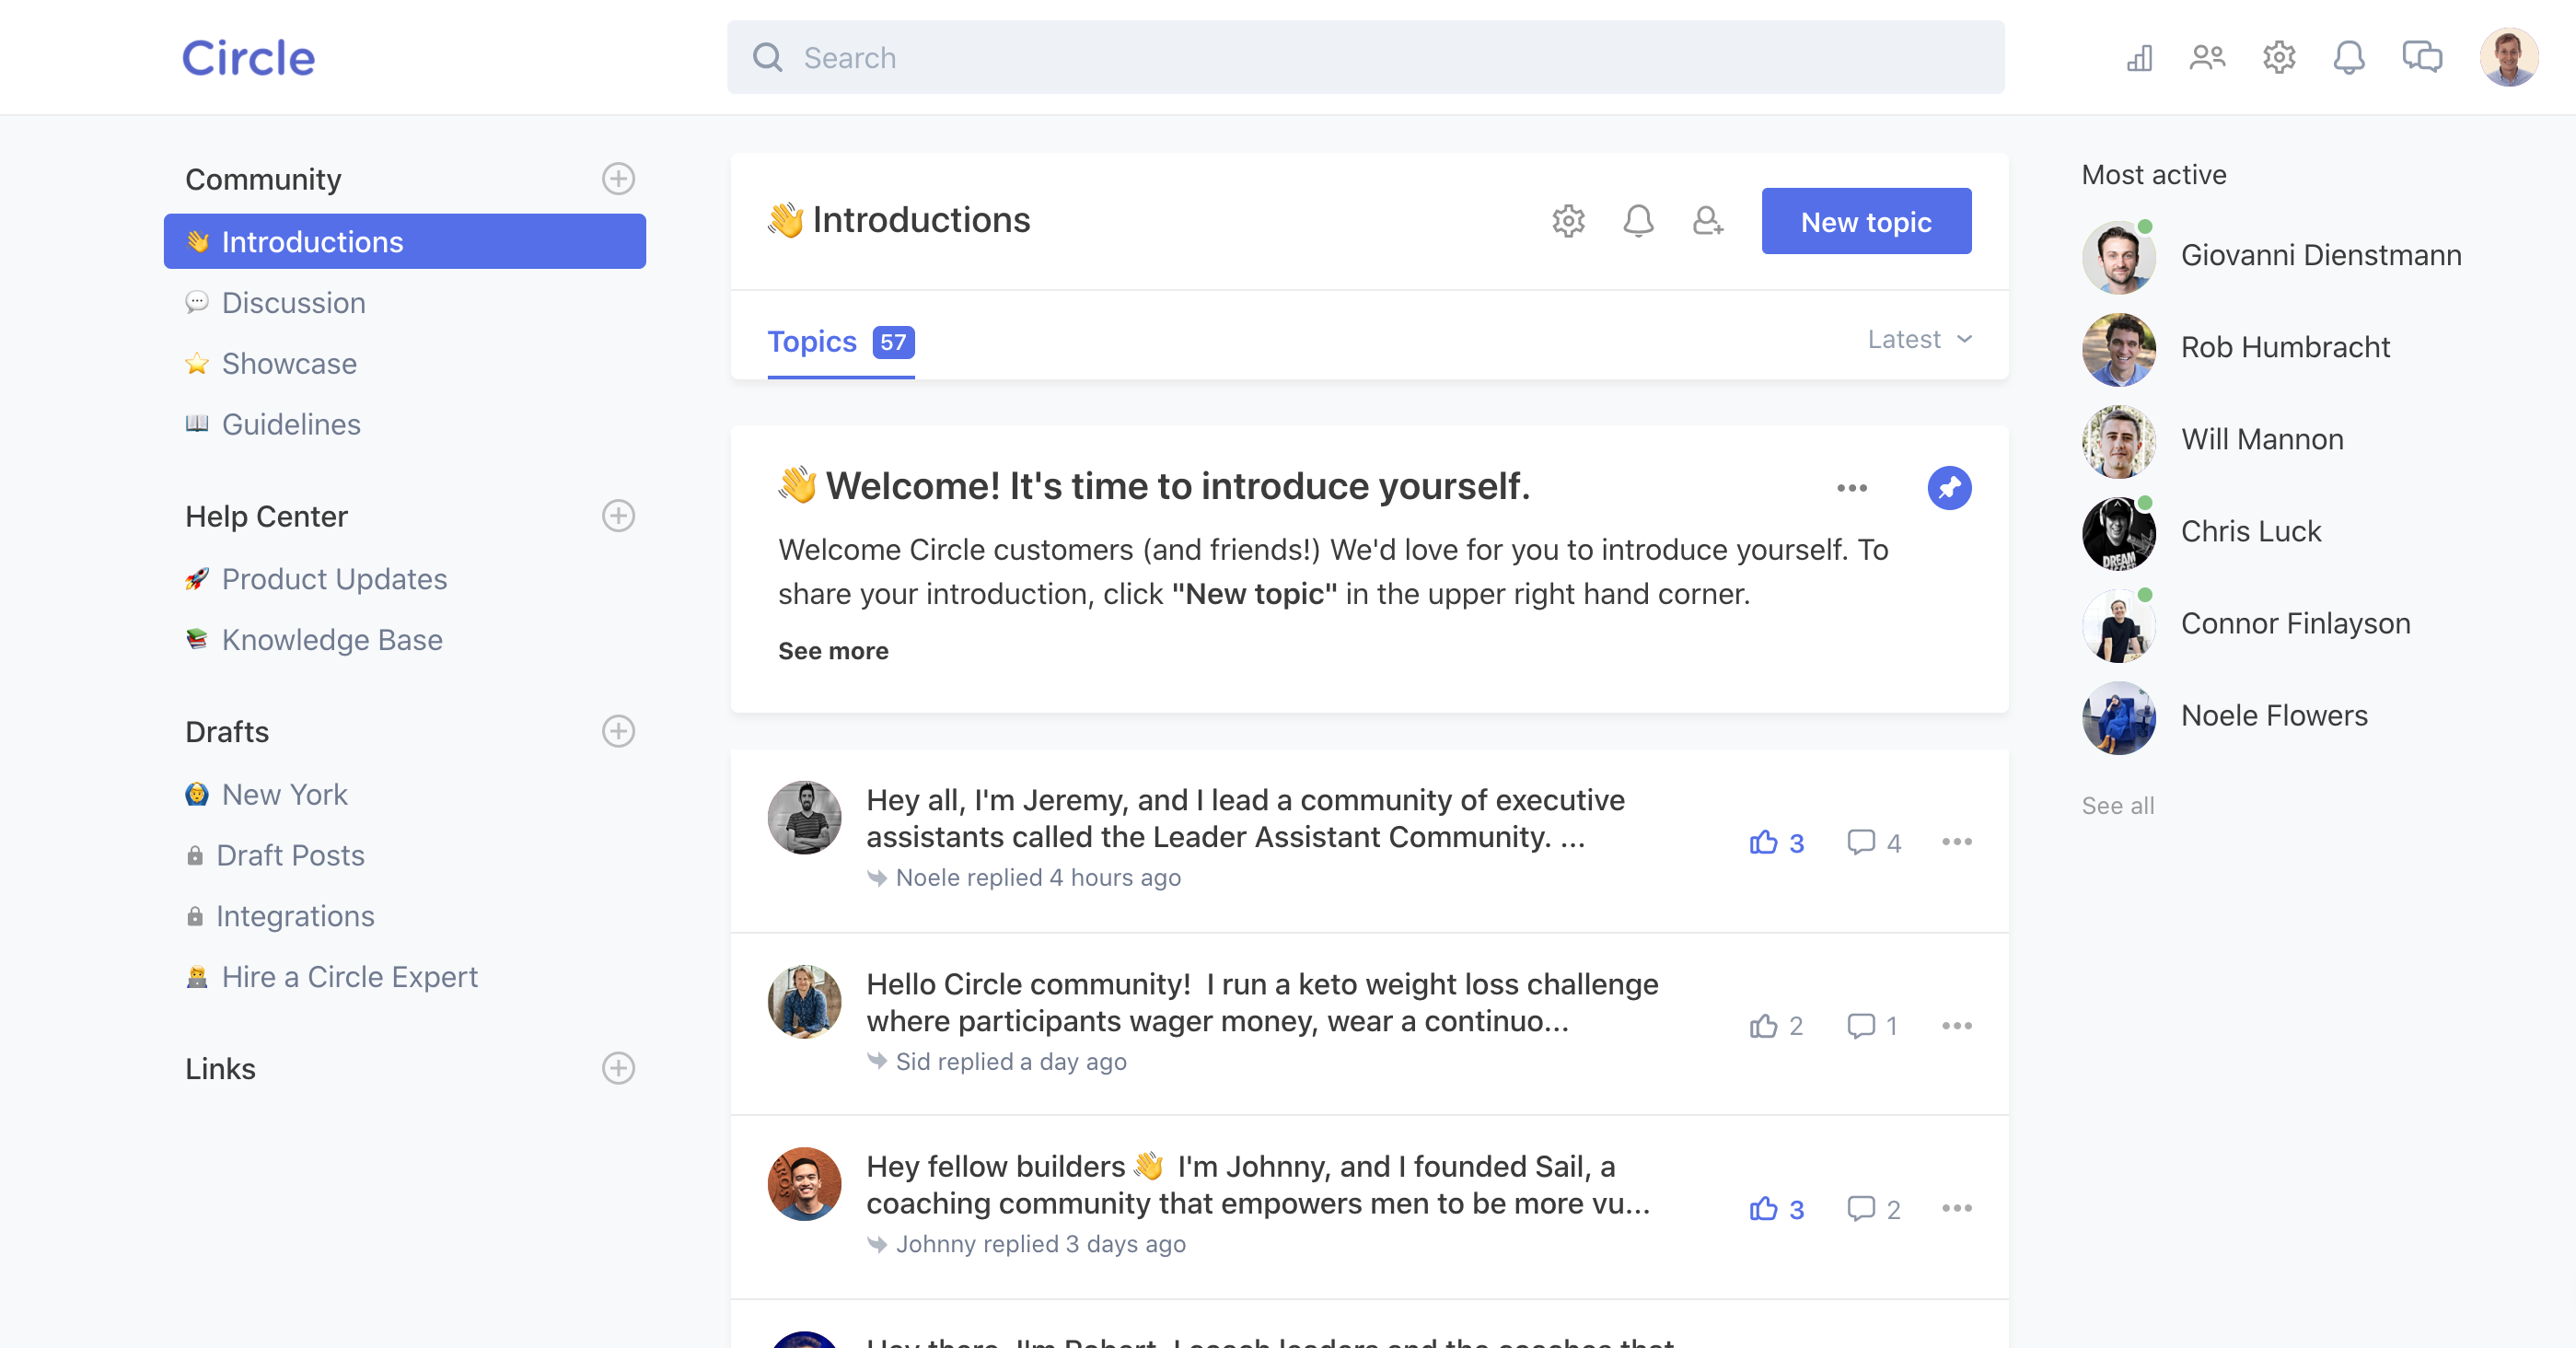Click See all most active members
The height and width of the screenshot is (1348, 2576).
pos(2118,806)
